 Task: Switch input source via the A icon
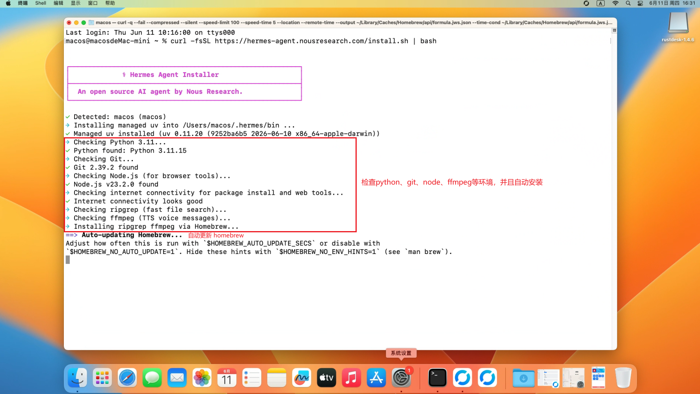[601, 3]
